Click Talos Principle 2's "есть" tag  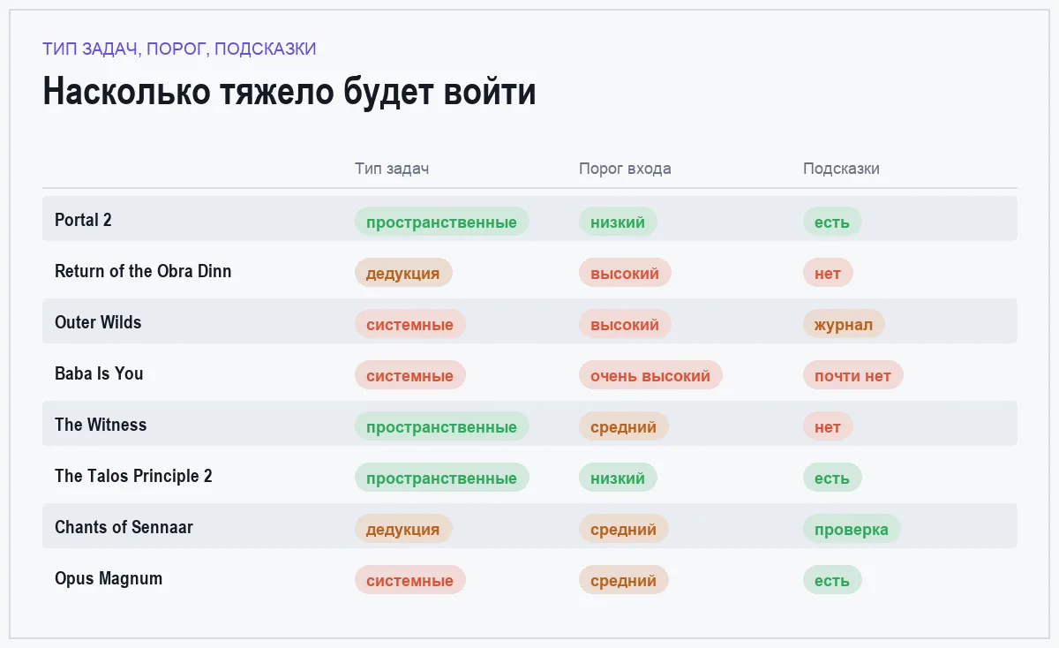(832, 478)
